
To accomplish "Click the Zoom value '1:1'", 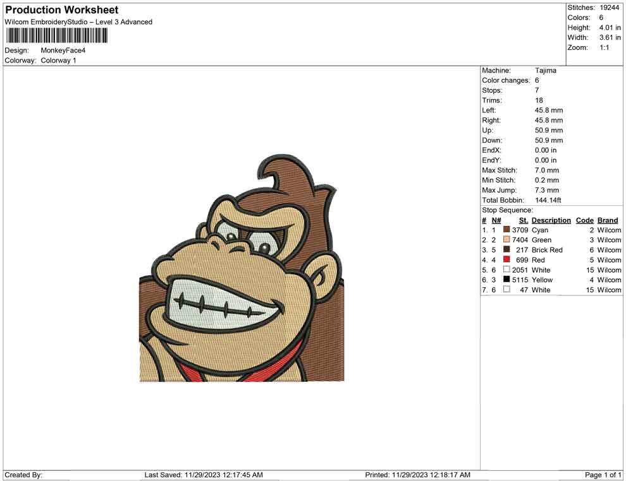I will coord(604,47).
